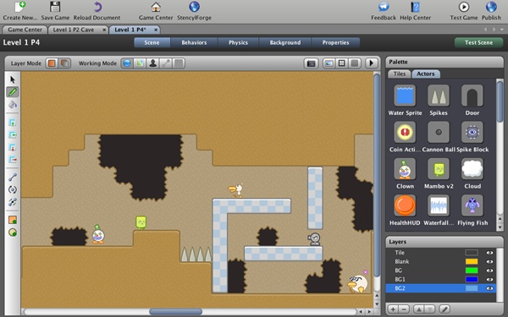Click the blue BG1 layer color swatch

click(472, 280)
